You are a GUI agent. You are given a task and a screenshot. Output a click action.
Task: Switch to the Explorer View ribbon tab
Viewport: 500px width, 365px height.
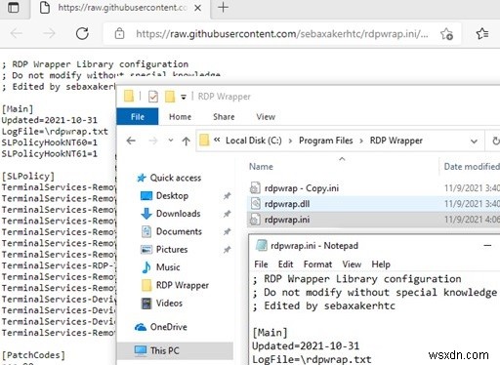coord(266,117)
